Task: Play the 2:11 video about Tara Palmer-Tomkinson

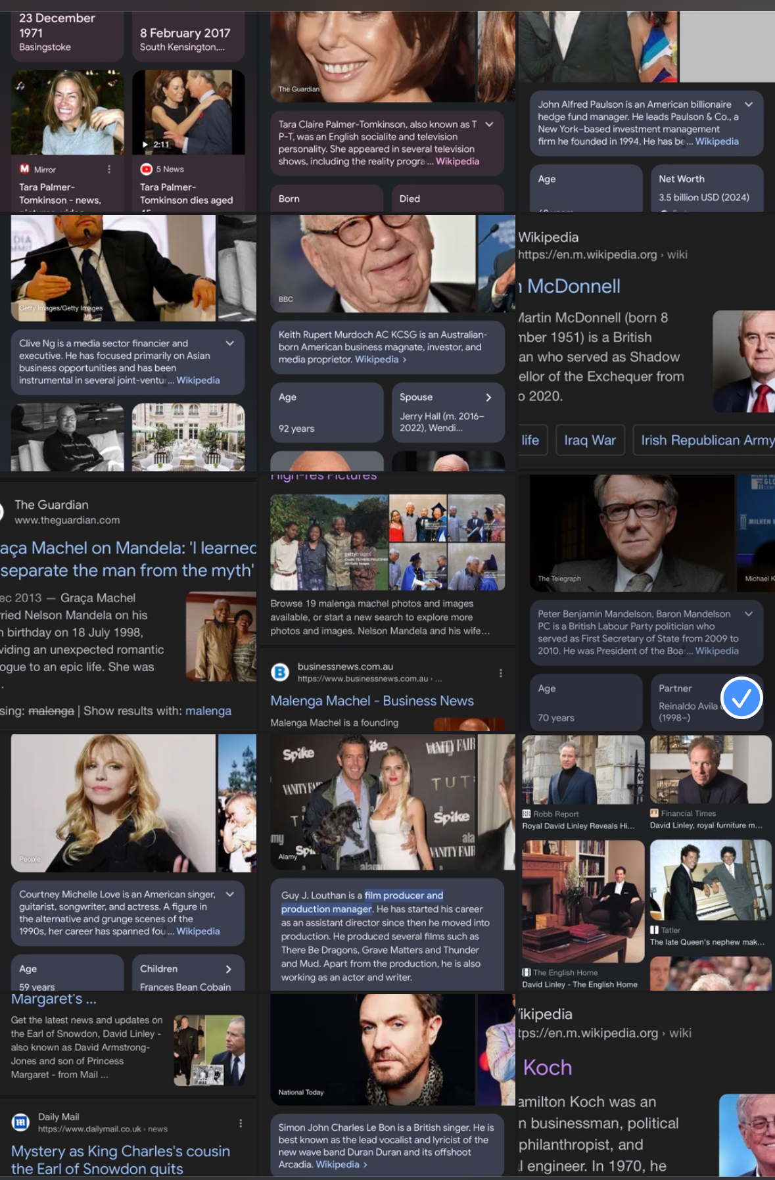Action: coord(189,112)
